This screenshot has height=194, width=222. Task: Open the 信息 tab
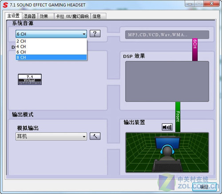coord(98,16)
